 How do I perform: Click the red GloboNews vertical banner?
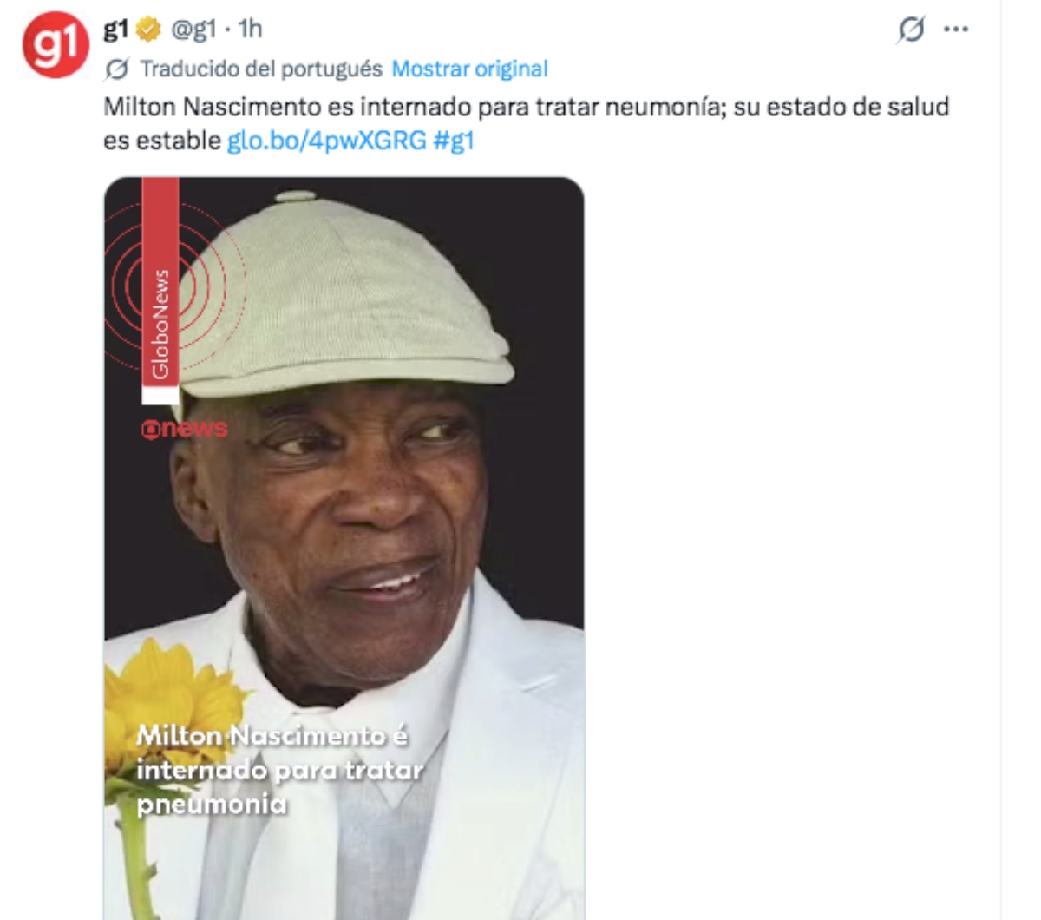click(160, 291)
